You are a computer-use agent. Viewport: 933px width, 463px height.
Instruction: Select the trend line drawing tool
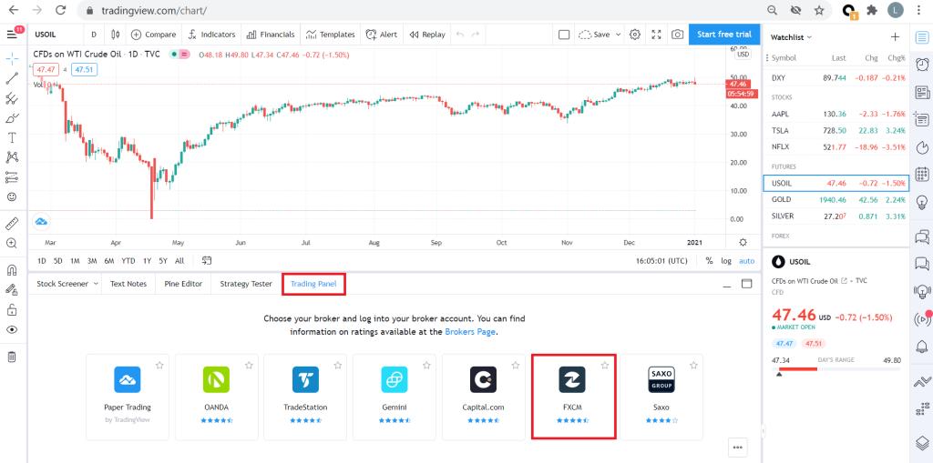[12, 78]
